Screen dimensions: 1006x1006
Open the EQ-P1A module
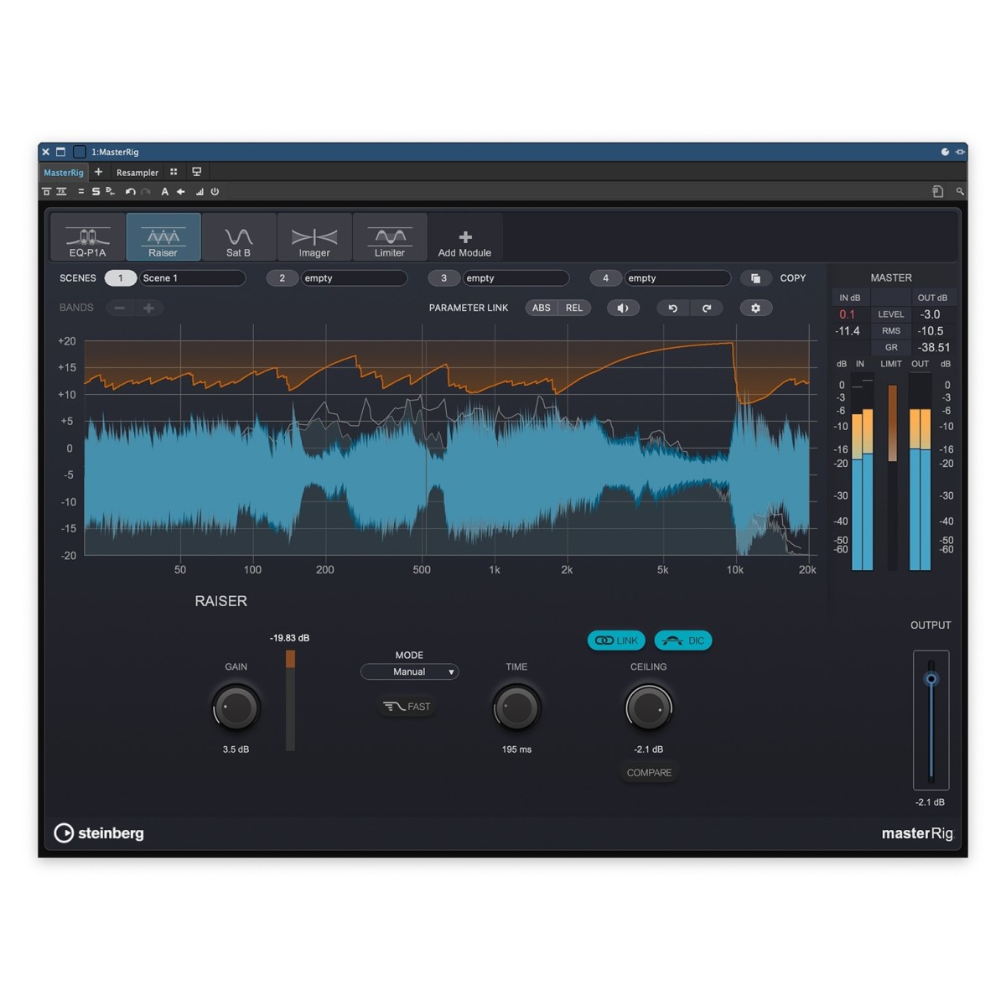click(x=88, y=237)
